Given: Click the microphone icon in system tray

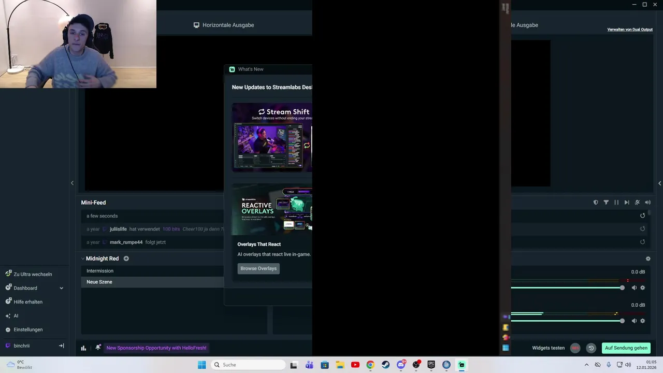Looking at the screenshot, I should tap(609, 365).
